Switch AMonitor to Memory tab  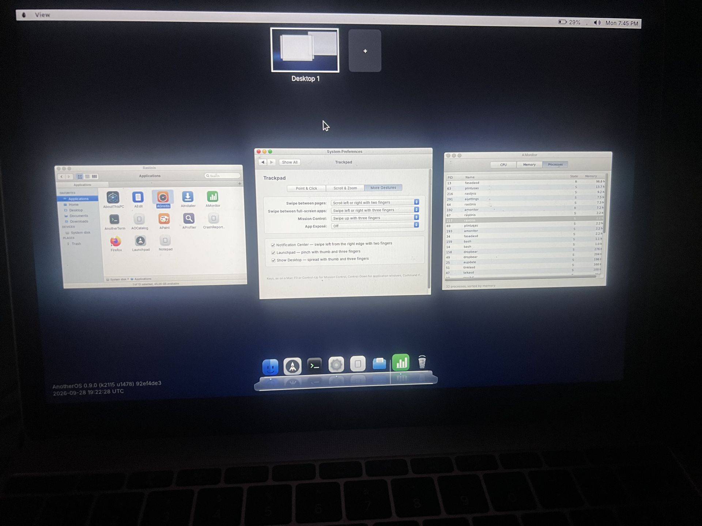pos(529,165)
